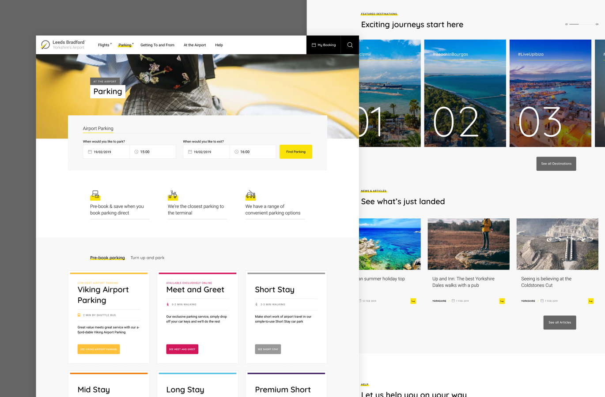This screenshot has height=397, width=605.
Task: Click the yellow arrow on Up and Inn article
Action: click(x=502, y=301)
